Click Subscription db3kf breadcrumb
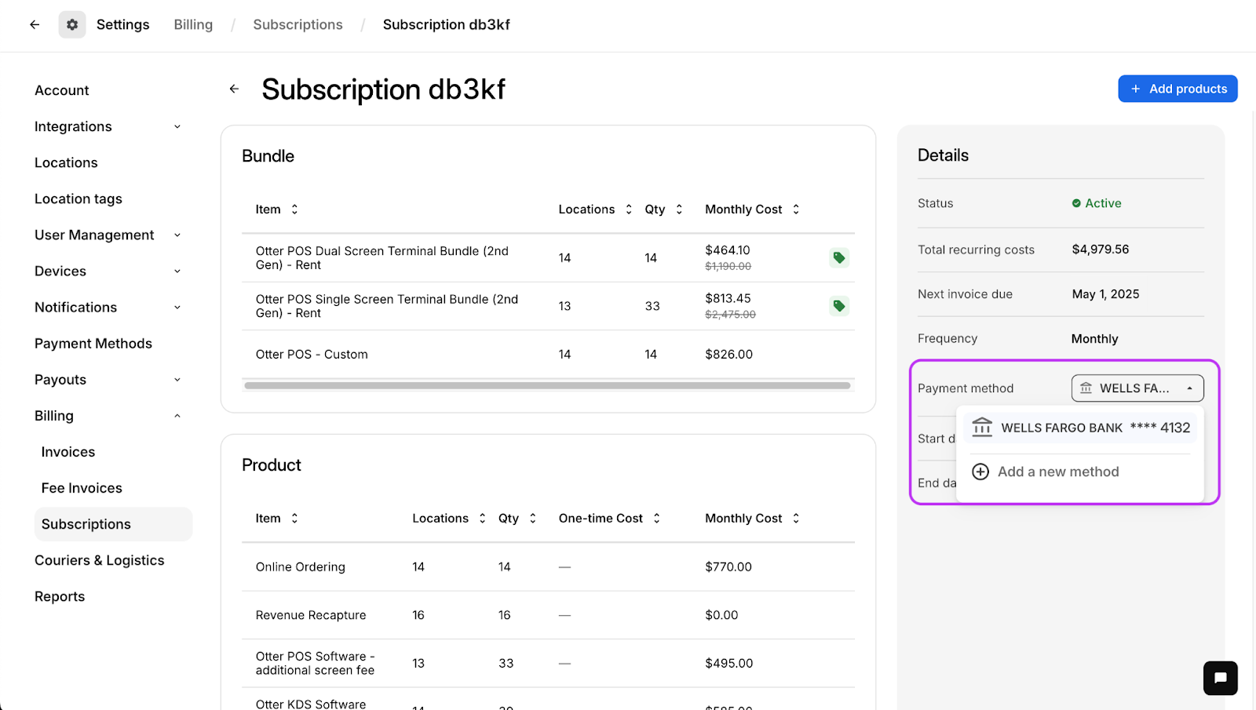Screen dimensions: 1256x710 447,24
